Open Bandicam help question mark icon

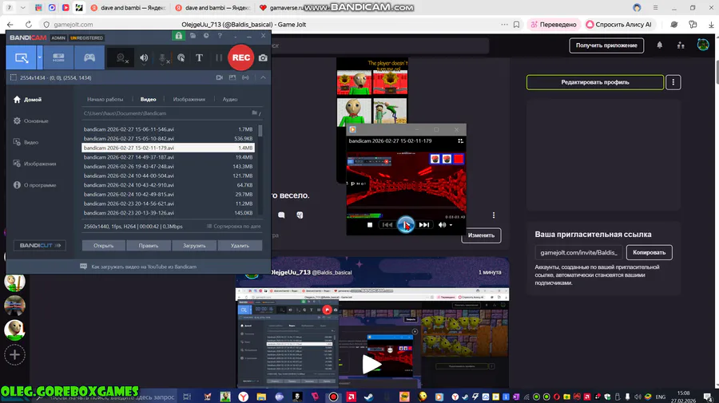click(x=220, y=36)
